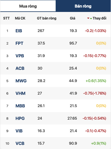This screenshot has height=149, width=111.
Task: Click the Giá column header
Action: (73, 18)
